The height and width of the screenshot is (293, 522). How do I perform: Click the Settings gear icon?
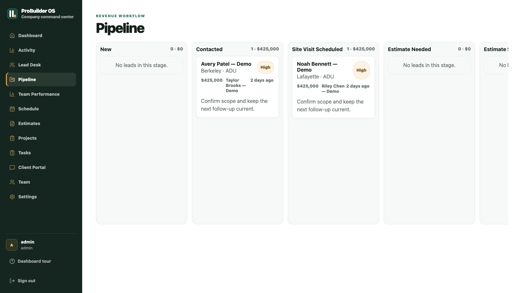click(x=12, y=197)
